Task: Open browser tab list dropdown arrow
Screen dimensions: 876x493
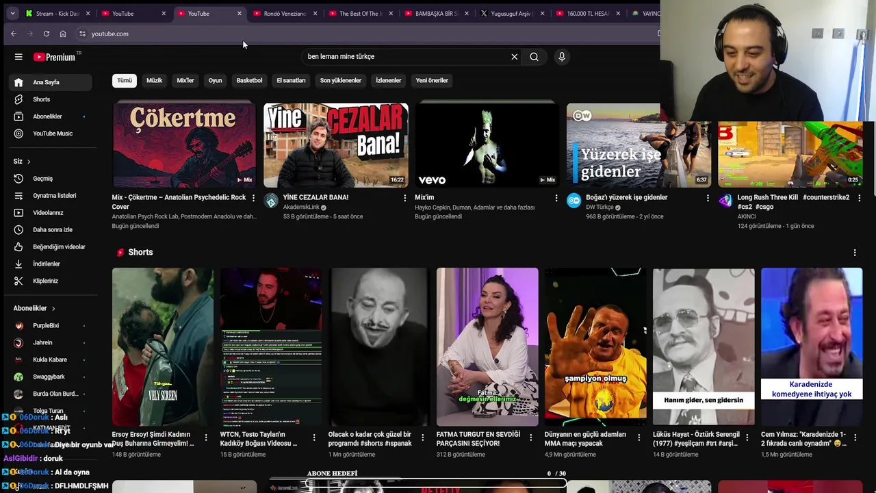Action: (12, 13)
